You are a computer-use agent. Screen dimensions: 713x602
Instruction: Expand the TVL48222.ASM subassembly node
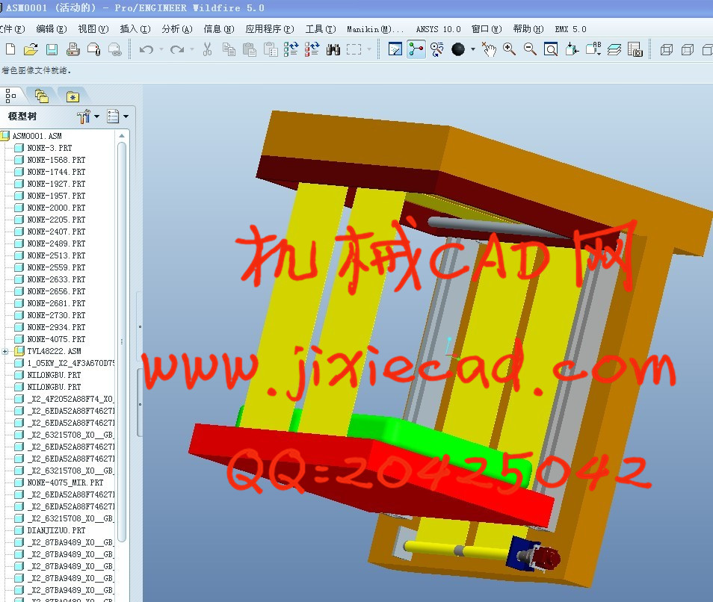[x=6, y=351]
